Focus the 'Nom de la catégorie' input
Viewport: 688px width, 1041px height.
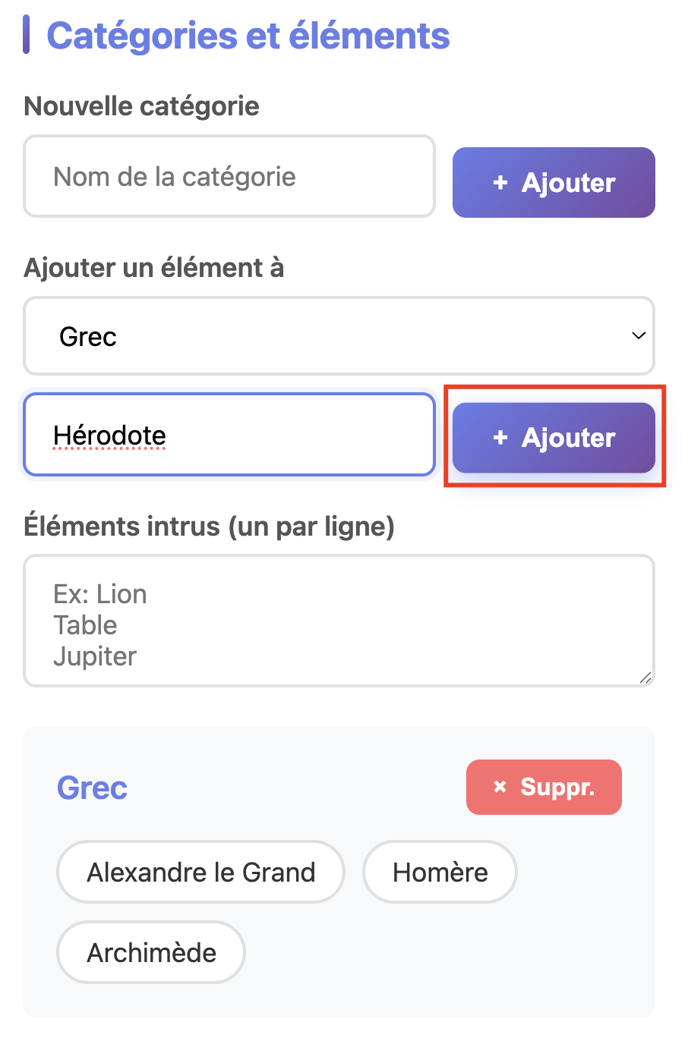[x=229, y=177]
